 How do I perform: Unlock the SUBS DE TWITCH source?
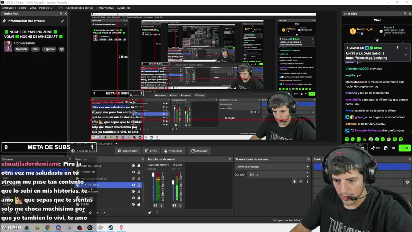pos(139,166)
